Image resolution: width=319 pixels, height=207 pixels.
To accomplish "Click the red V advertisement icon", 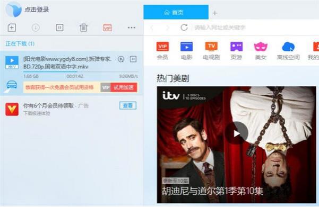I will click(x=12, y=109).
